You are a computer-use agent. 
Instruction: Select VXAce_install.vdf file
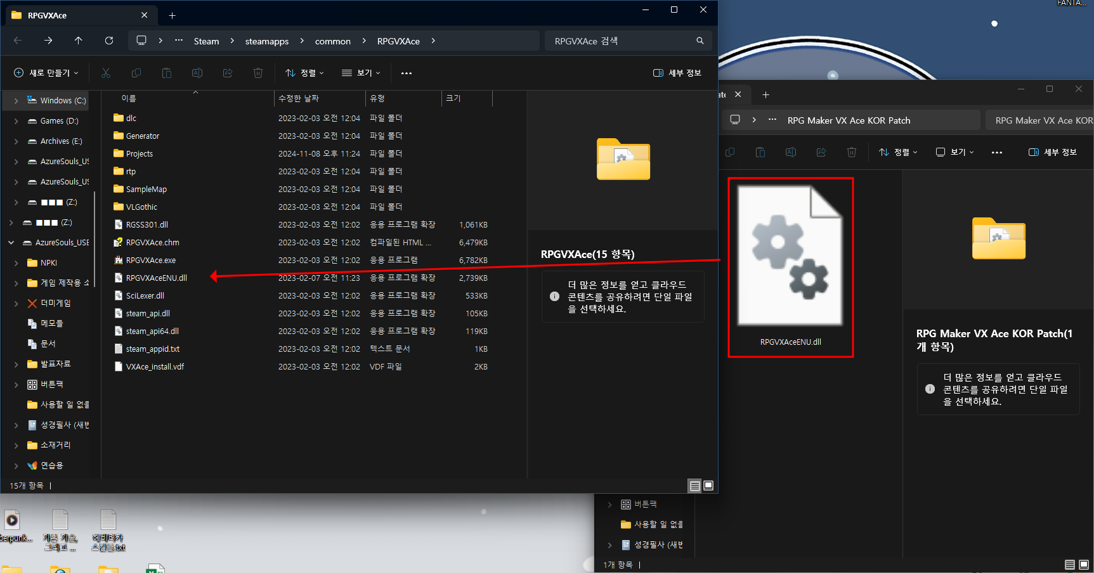click(x=149, y=366)
